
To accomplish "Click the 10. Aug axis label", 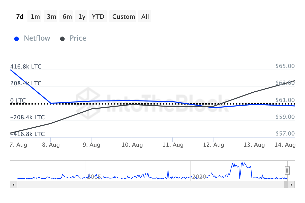I will click(x=132, y=144).
